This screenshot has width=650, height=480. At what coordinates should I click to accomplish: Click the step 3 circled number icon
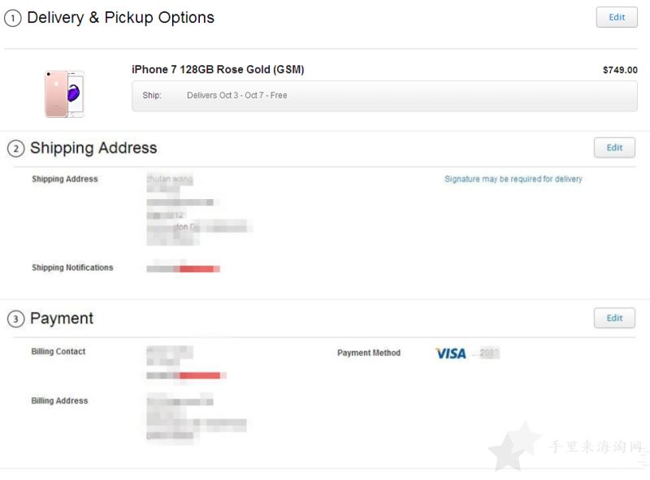coord(15,318)
